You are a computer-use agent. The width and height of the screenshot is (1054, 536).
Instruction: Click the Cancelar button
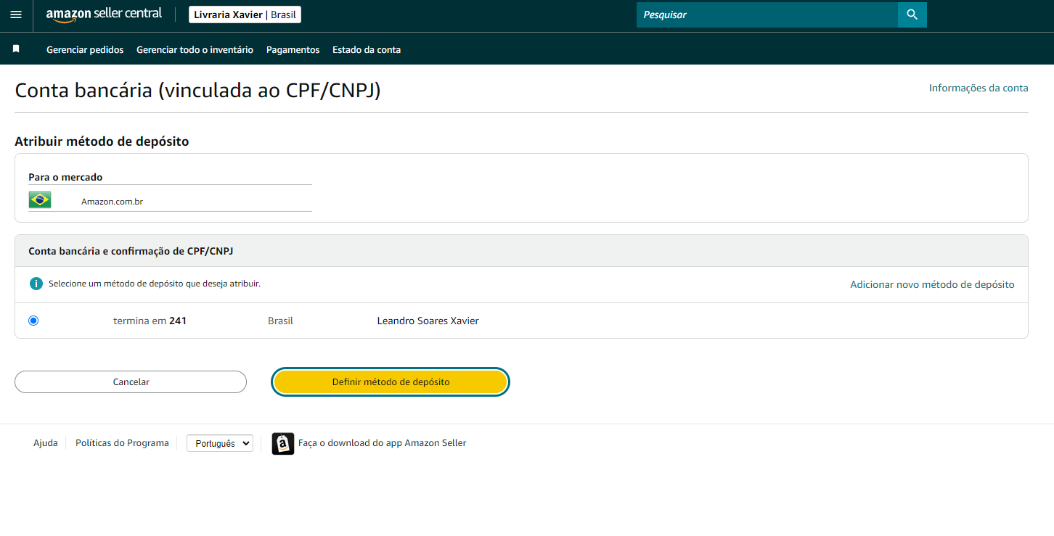tap(131, 382)
